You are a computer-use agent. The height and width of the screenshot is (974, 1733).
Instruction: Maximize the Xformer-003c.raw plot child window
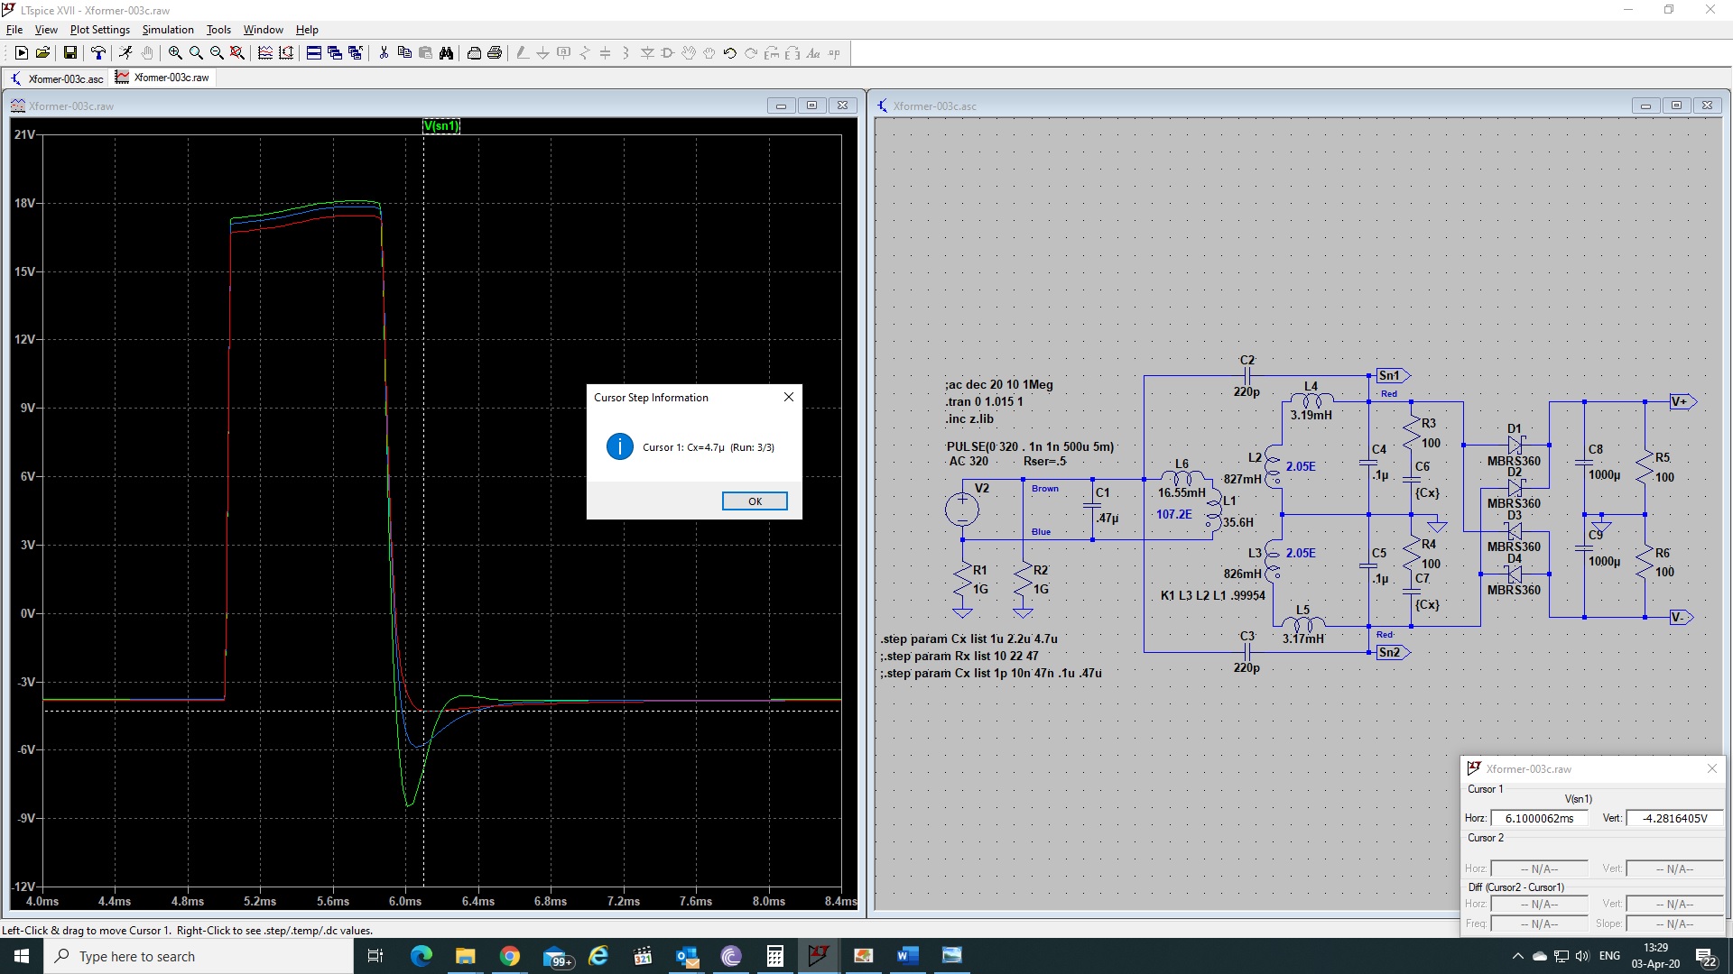(x=811, y=106)
